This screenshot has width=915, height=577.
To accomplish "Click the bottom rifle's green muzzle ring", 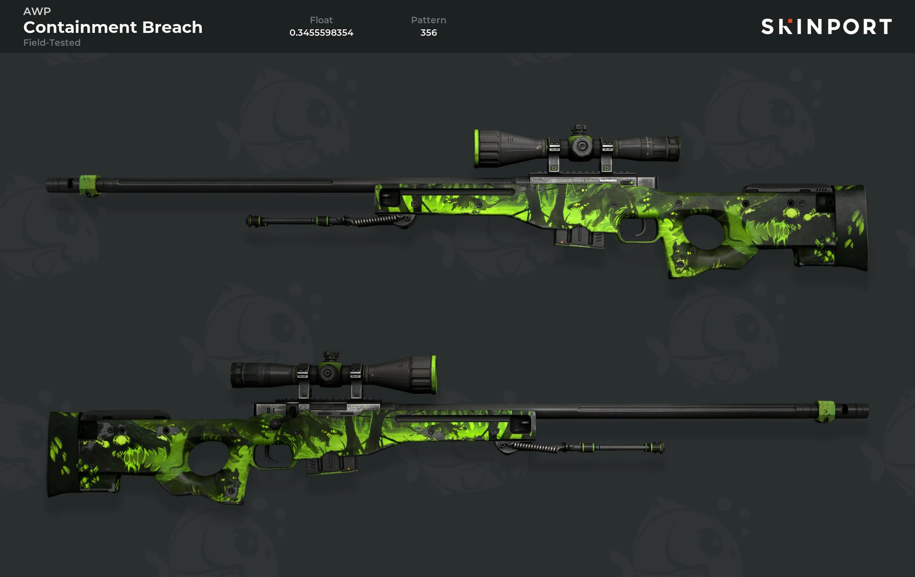I will pyautogui.click(x=826, y=411).
